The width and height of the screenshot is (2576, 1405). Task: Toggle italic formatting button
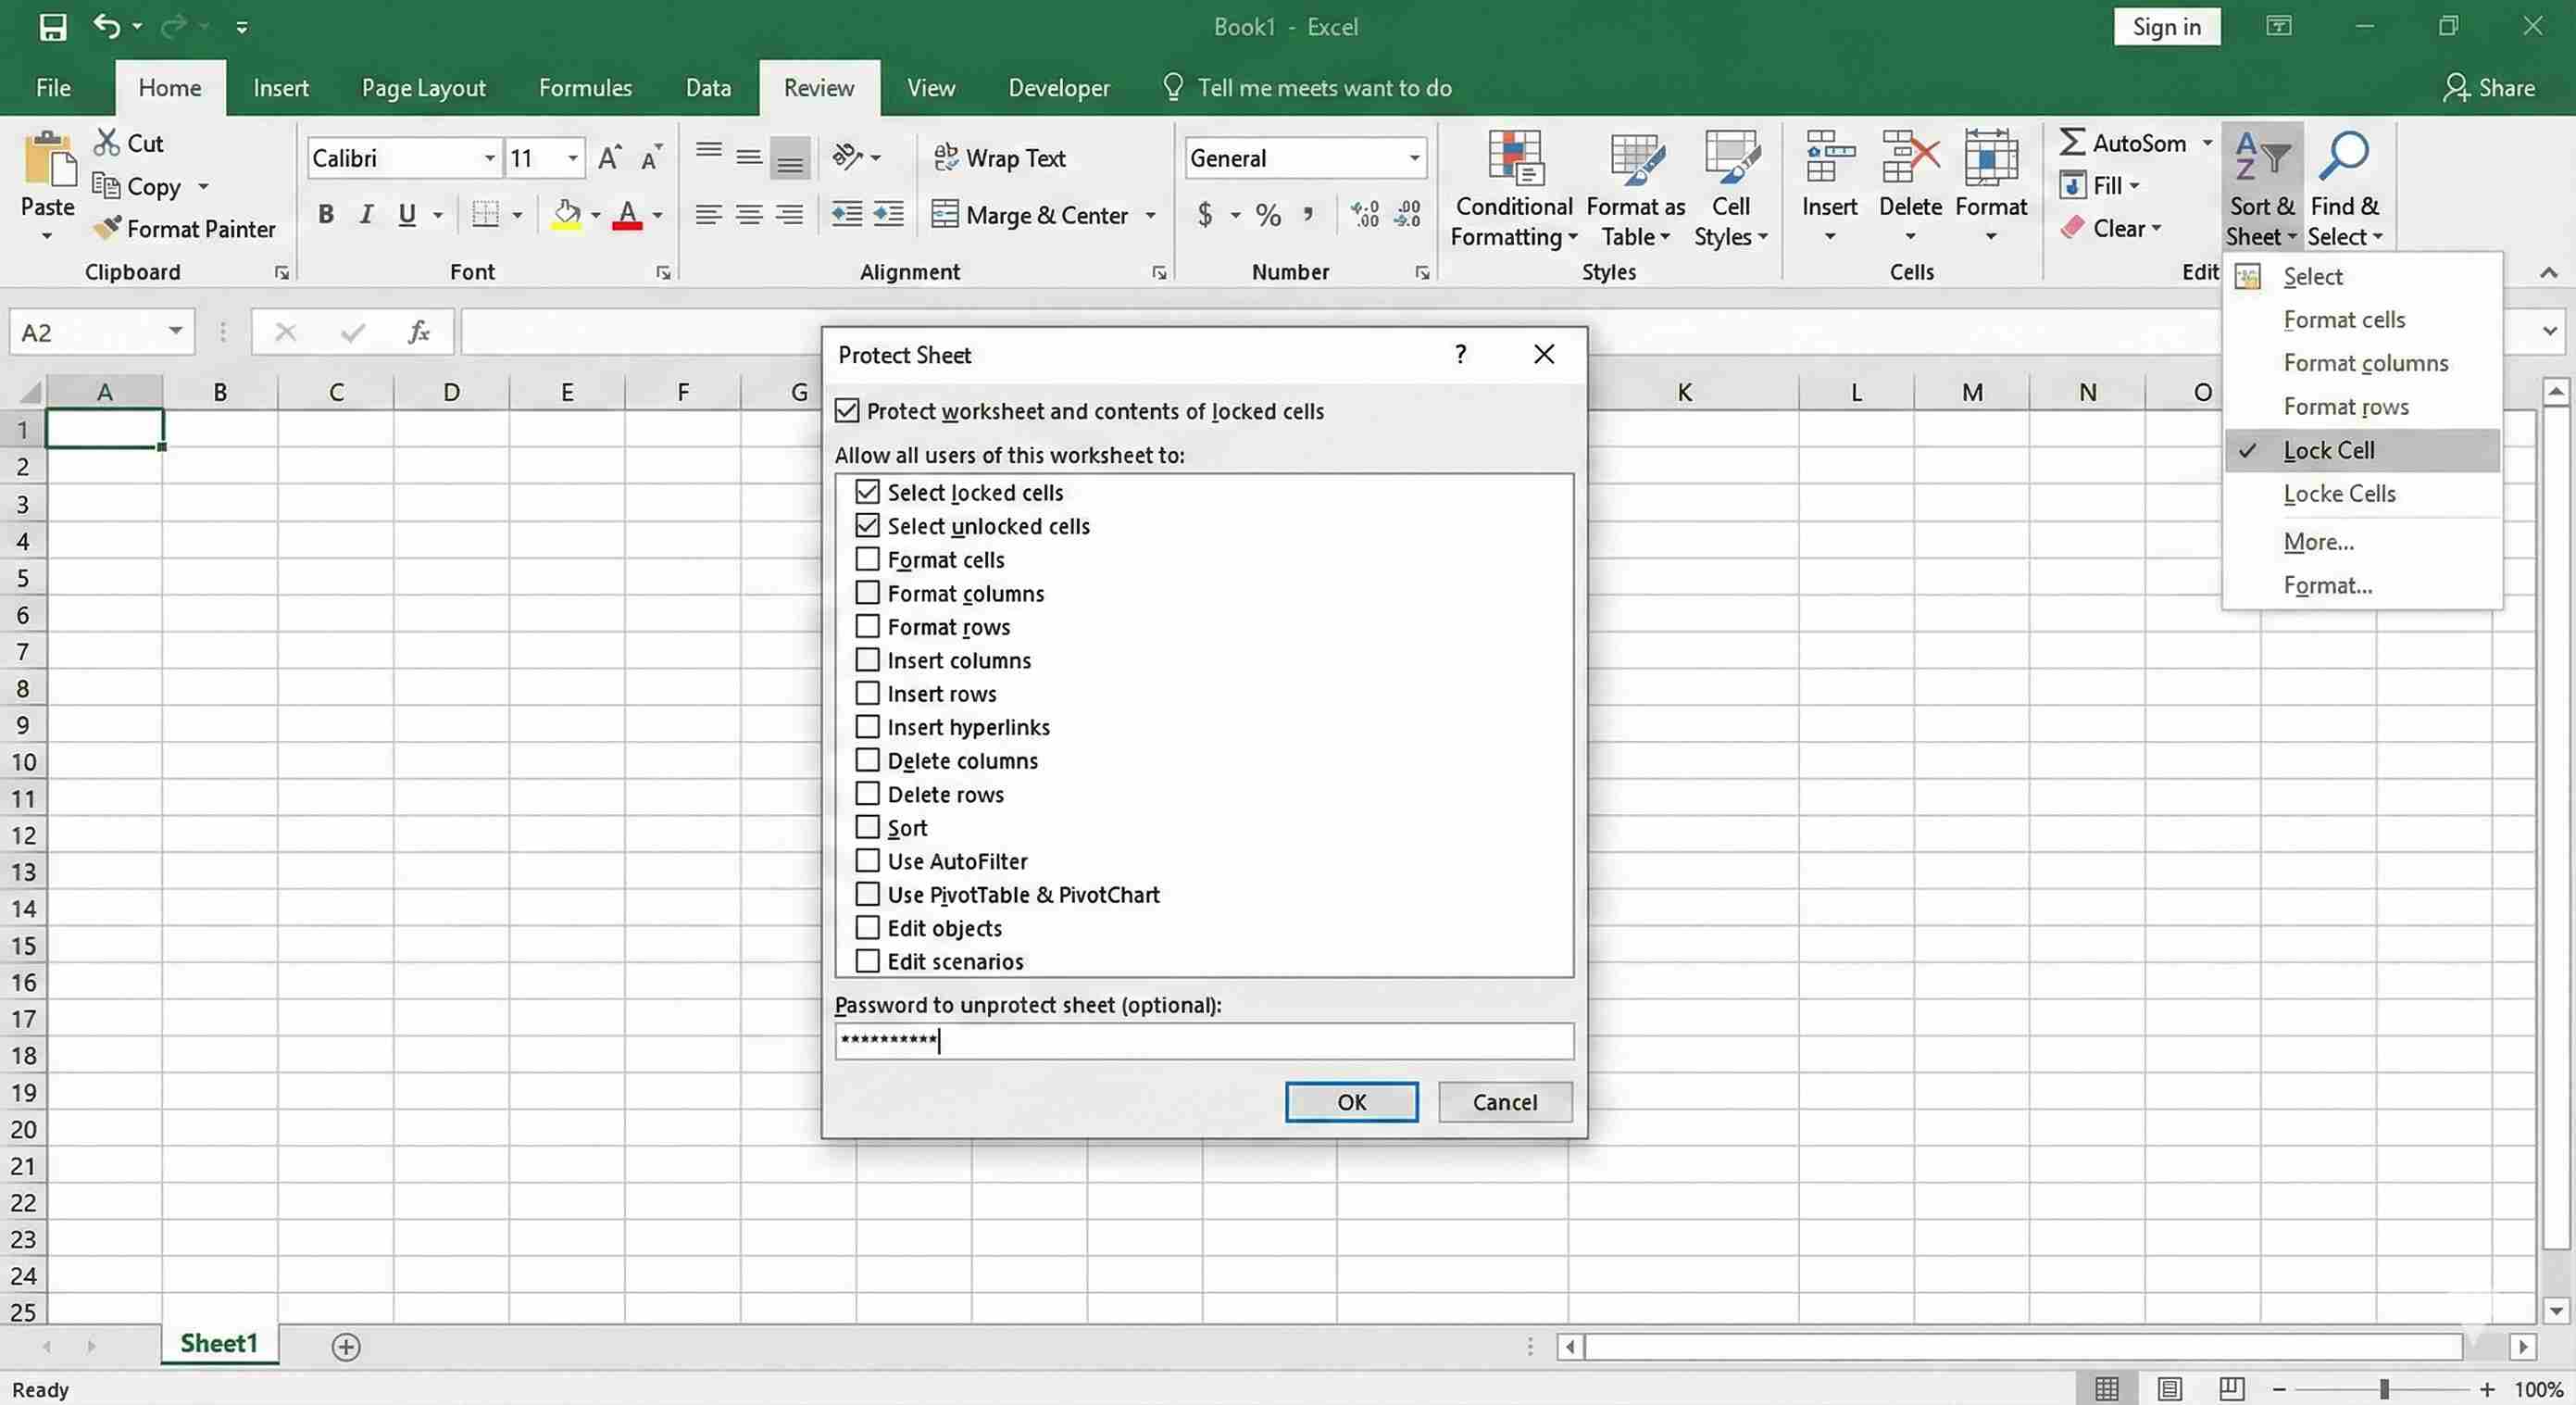366,215
